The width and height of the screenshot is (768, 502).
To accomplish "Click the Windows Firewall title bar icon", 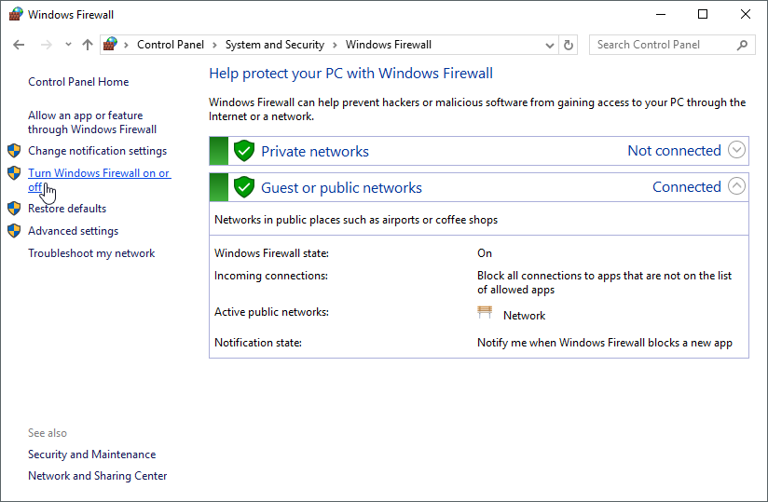I will click(x=16, y=14).
